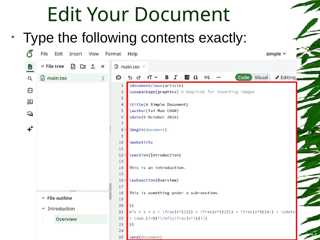The height and width of the screenshot is (240, 320).
Task: Open the Help menu
Action: point(132,54)
